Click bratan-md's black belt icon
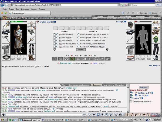Image resolution: width=162 pixels, height=122 pixels. (x=6, y=57)
